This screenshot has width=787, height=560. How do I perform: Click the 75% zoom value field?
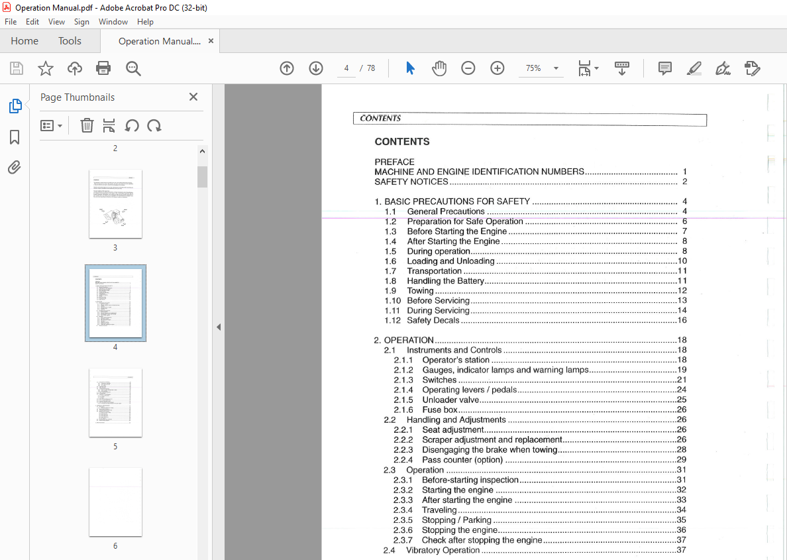pos(533,68)
